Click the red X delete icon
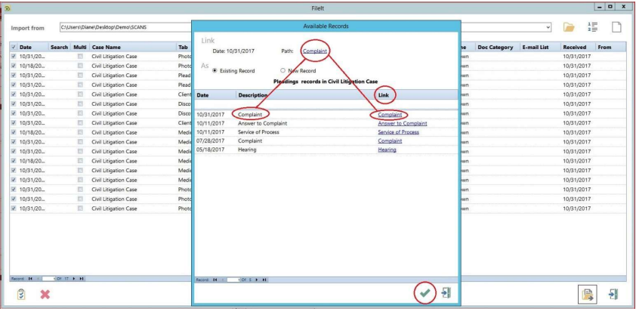 point(45,295)
